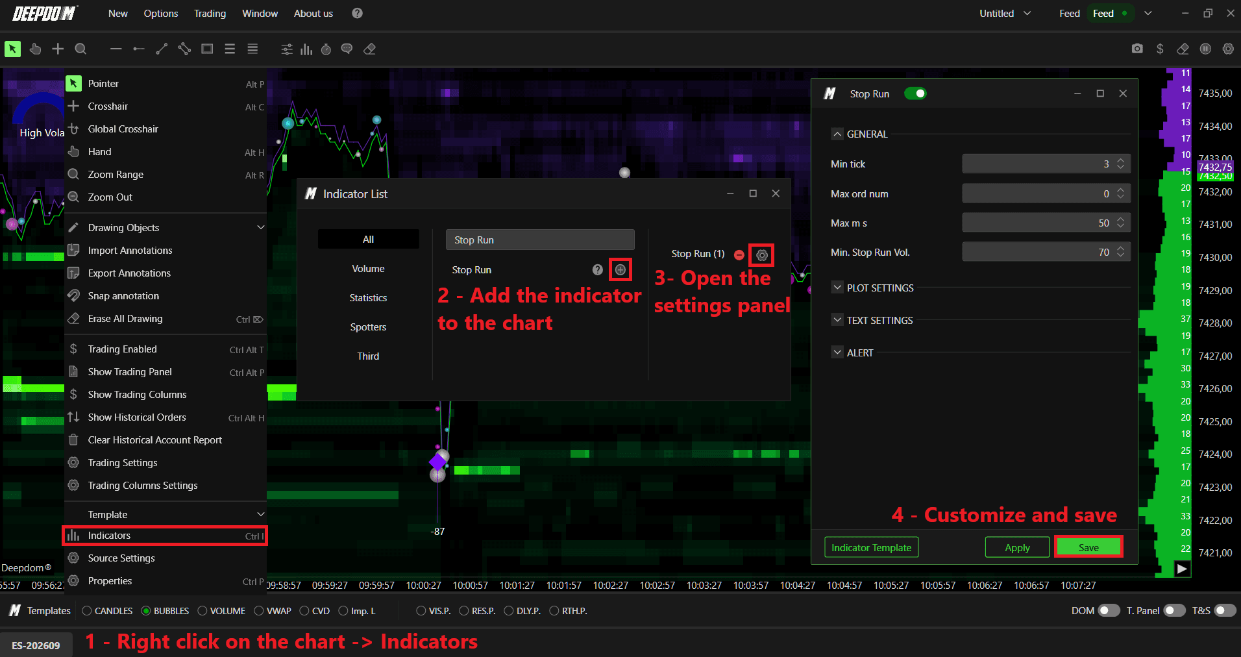This screenshot has width=1241, height=657.
Task: Click the play arrow at the chart's bottom-right
Action: click(x=1183, y=569)
